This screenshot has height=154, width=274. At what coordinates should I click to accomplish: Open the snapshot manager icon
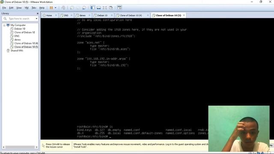(x=84, y=8)
